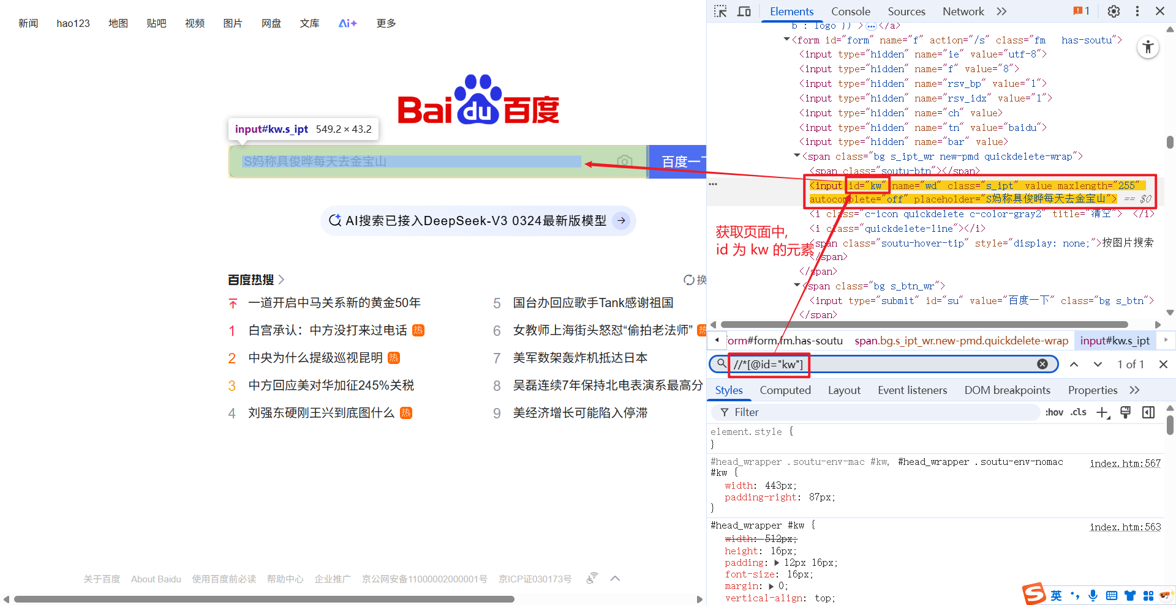Collapse the span bg s_ipt_wr node

(x=797, y=156)
